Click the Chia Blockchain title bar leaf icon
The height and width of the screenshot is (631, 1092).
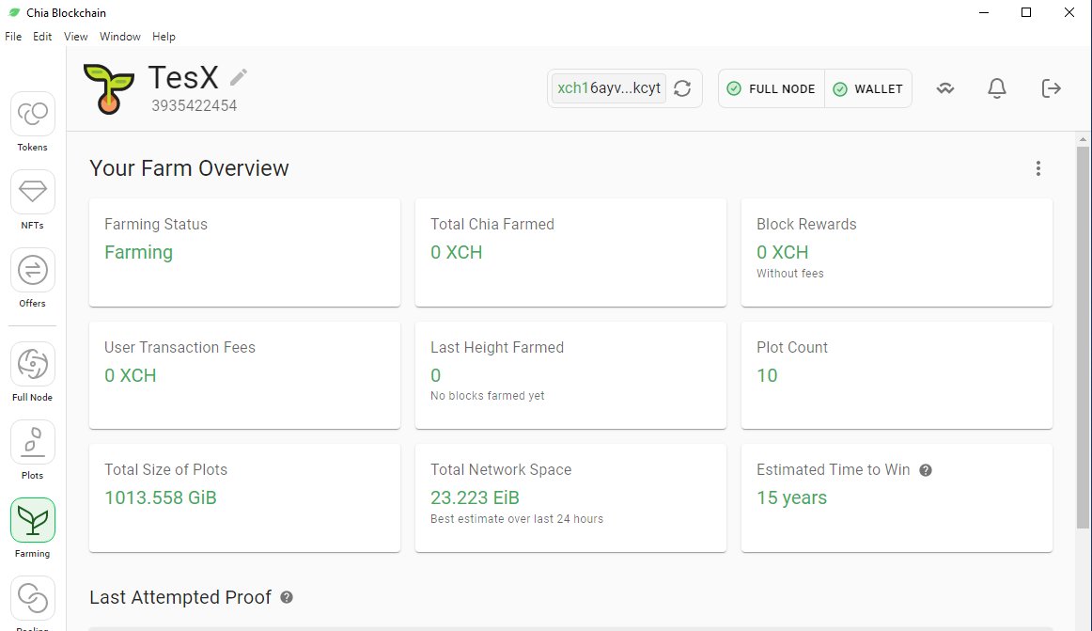pos(14,12)
